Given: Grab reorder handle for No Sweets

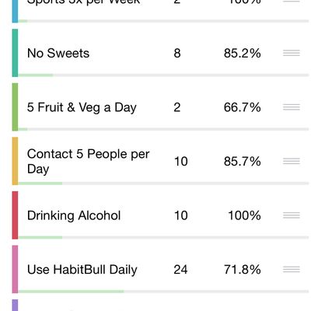Looking at the screenshot, I should pos(292,53).
